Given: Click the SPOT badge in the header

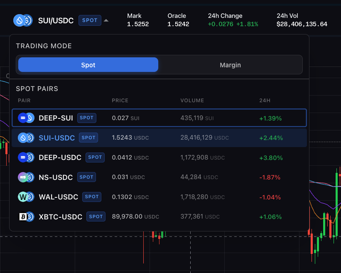Looking at the screenshot, I should (x=90, y=20).
